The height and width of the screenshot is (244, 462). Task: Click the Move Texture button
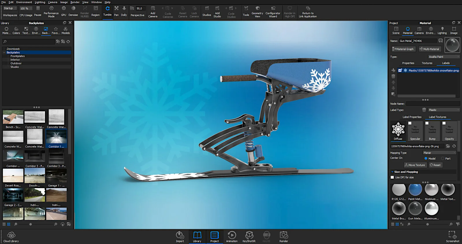(415, 165)
